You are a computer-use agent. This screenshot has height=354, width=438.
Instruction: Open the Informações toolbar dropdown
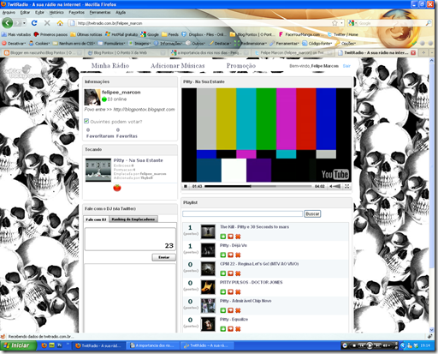point(168,44)
